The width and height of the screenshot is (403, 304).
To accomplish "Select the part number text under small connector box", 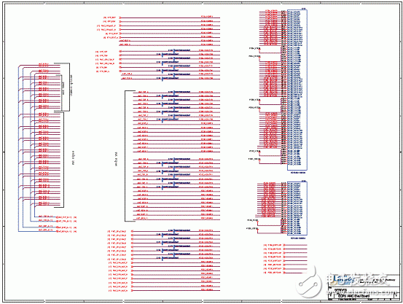I will [298, 238].
